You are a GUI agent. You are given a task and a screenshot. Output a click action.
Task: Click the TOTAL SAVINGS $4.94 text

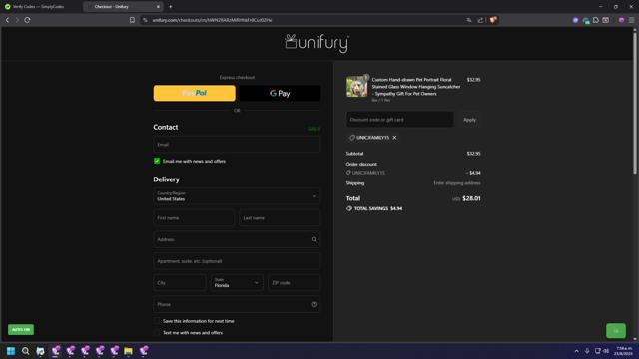378,208
